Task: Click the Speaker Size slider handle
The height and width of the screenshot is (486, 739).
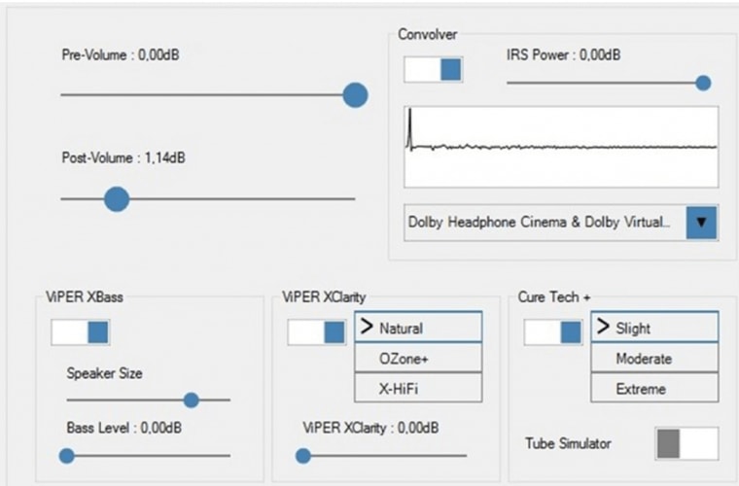Action: point(192,399)
